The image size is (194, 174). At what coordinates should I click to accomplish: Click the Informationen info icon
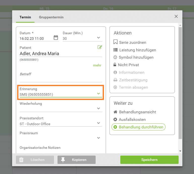(x=115, y=72)
